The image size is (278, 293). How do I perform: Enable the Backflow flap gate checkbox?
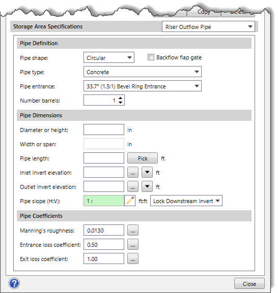(151, 57)
